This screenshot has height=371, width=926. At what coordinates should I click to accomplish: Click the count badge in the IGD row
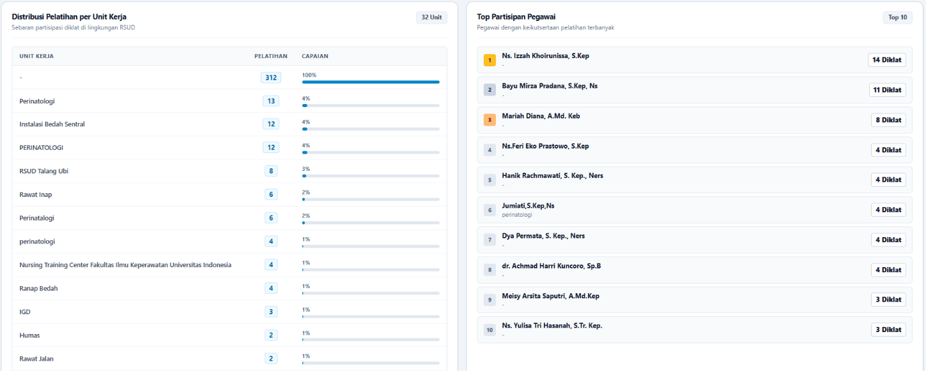(x=271, y=312)
